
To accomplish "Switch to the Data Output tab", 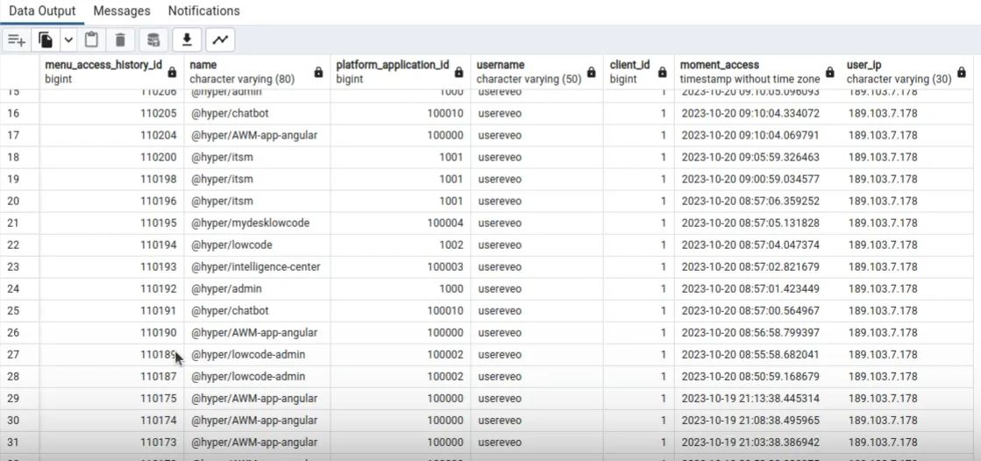I will [42, 11].
